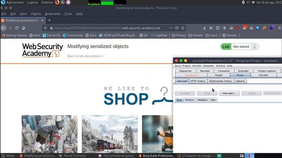Screen dimensions: 282x158
Task: Expand the Pentest bookmarks folder
Action: (196, 36)
